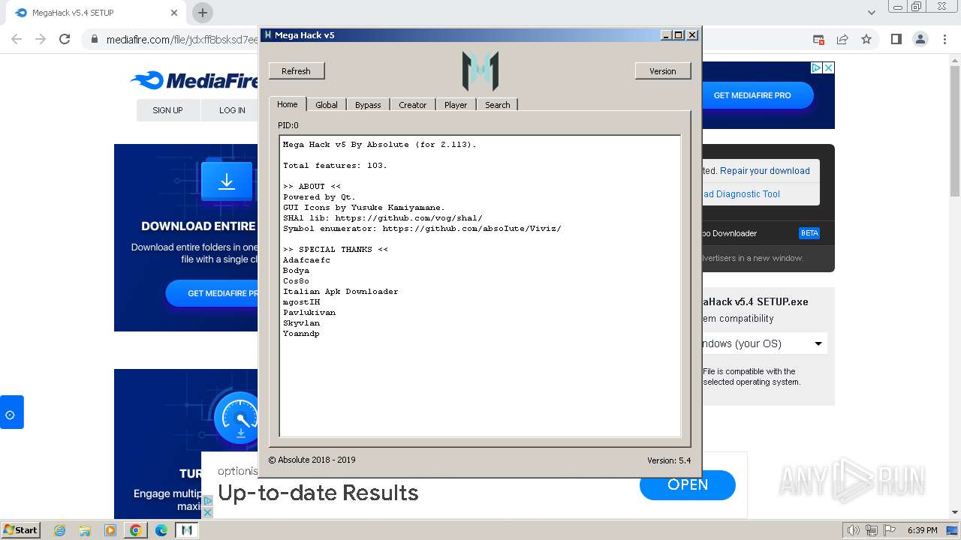
Task: Open the Creator tab
Action: [412, 105]
